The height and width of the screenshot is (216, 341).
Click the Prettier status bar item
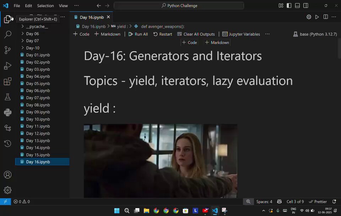tap(318, 202)
